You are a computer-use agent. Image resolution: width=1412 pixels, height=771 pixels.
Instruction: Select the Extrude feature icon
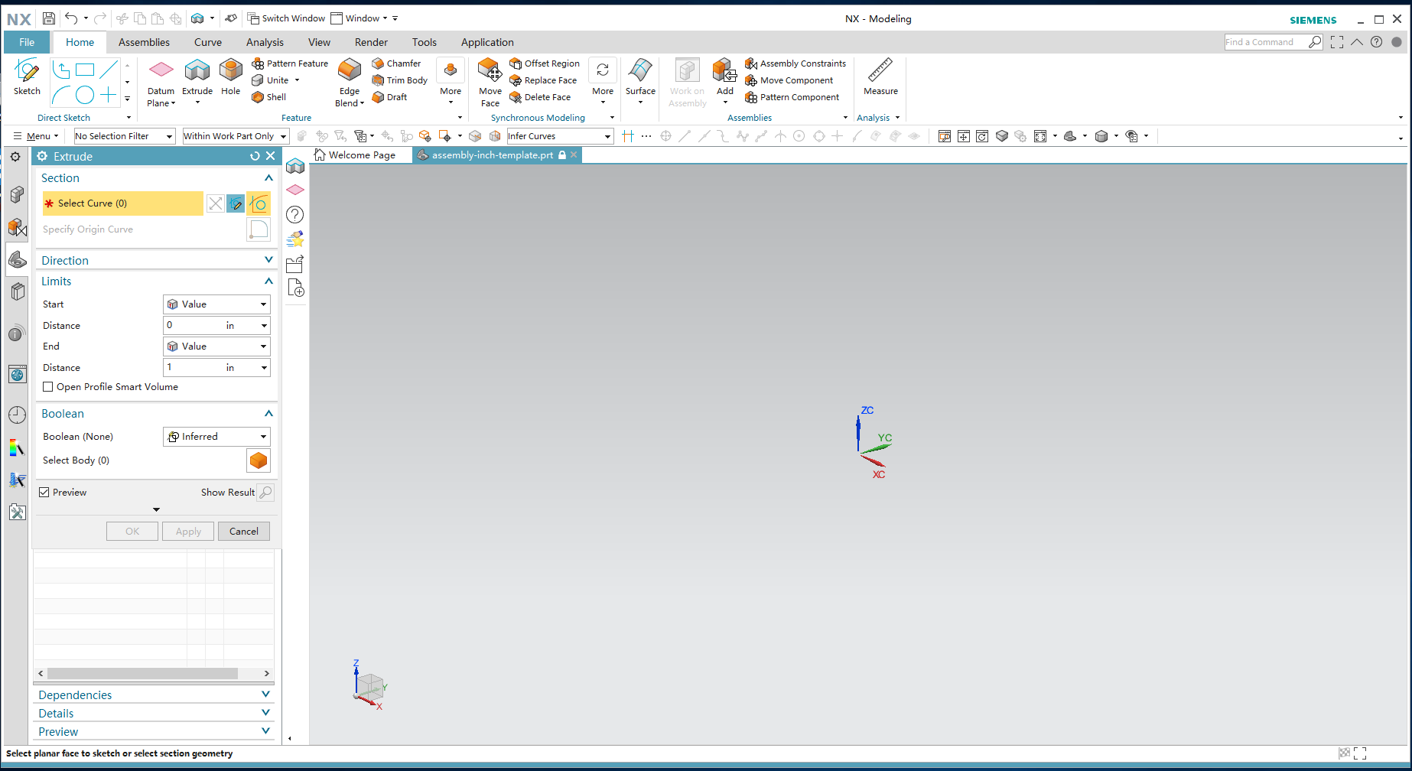pos(197,77)
